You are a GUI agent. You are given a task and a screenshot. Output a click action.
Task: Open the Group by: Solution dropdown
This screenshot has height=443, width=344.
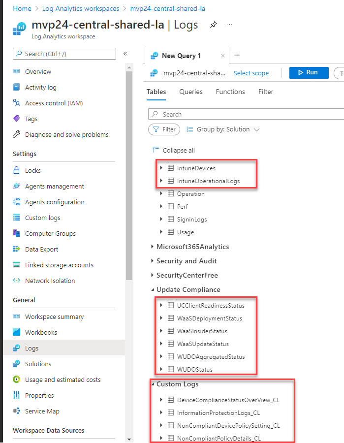click(223, 129)
